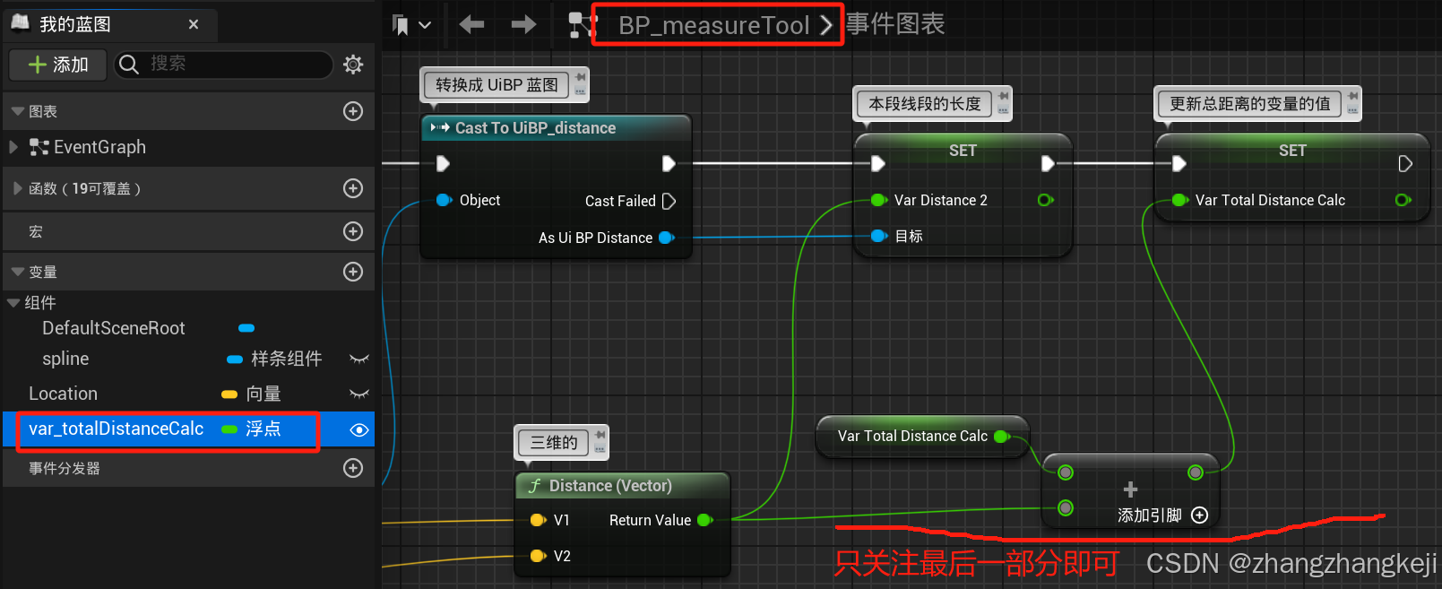Click the graph icon before BP_measureTool
Screen dimensions: 1442x589
(583, 24)
